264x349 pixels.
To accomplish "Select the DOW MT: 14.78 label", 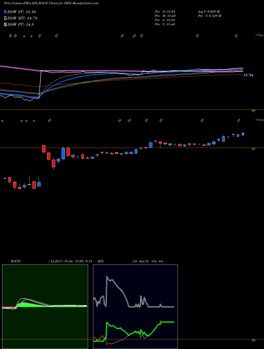I will [22, 19].
